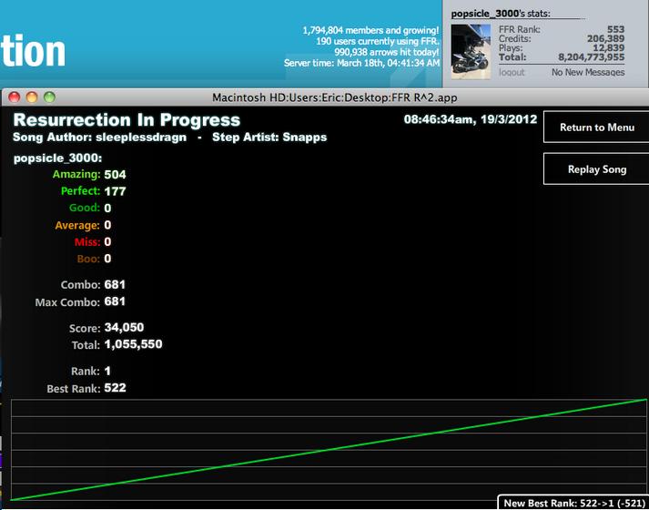Image resolution: width=649 pixels, height=510 pixels.
Task: Click the Amazing count 504
Action: (x=115, y=174)
